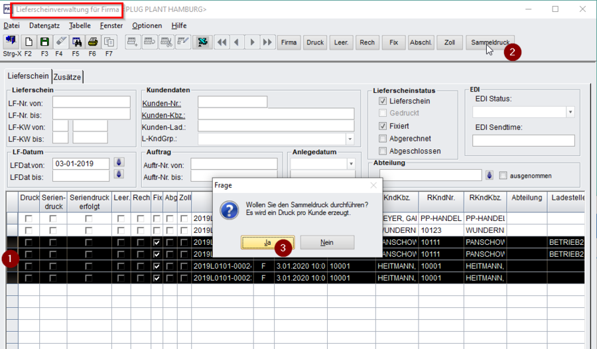Enable the ausgenommen checkbox
Viewport: 597px width, 349px height.
click(503, 176)
